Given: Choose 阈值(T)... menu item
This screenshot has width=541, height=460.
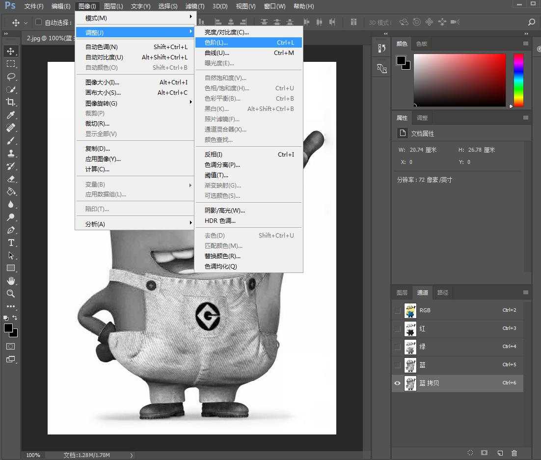Looking at the screenshot, I should pos(249,175).
